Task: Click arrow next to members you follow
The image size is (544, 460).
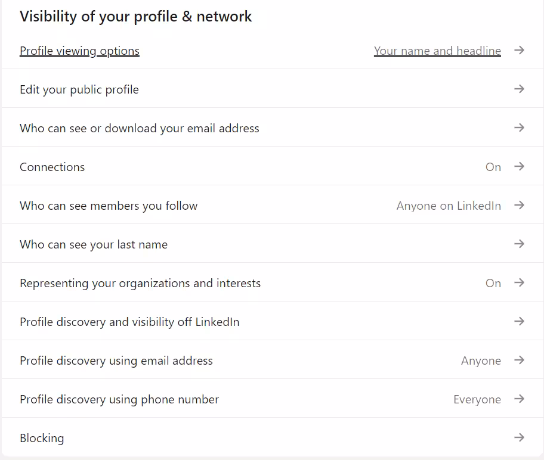Action: tap(519, 206)
